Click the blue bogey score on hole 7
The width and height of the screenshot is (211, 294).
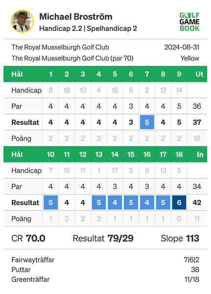tap(147, 122)
